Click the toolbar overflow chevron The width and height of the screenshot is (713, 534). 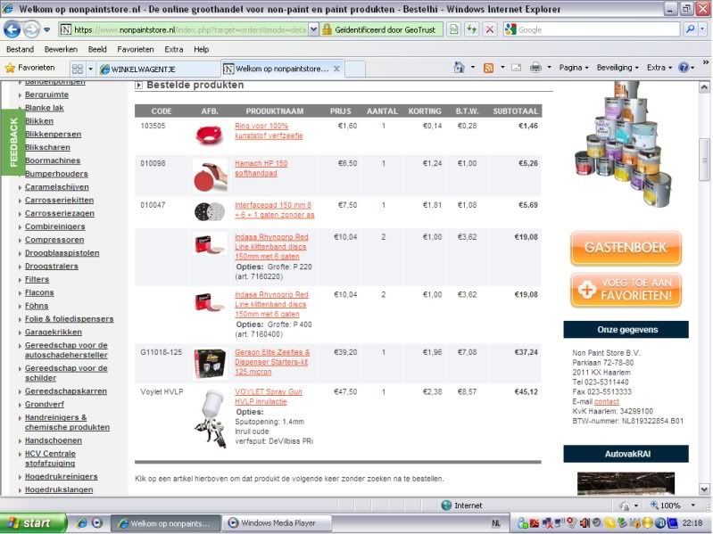pyautogui.click(x=706, y=62)
